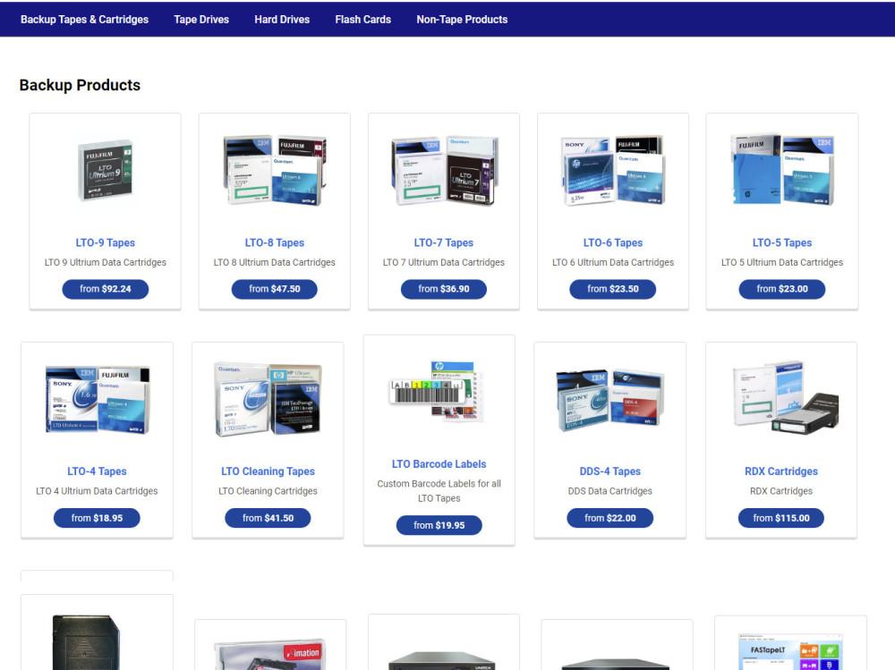Select 'LTO 9 Ultrium Data Cartridges' text

pyautogui.click(x=106, y=262)
